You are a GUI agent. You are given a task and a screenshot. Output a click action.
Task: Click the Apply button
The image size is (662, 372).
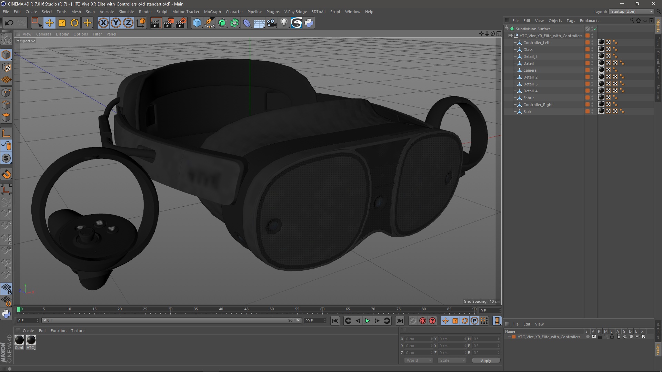486,360
